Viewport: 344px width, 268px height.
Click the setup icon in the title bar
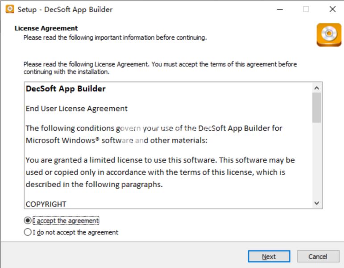9,9
